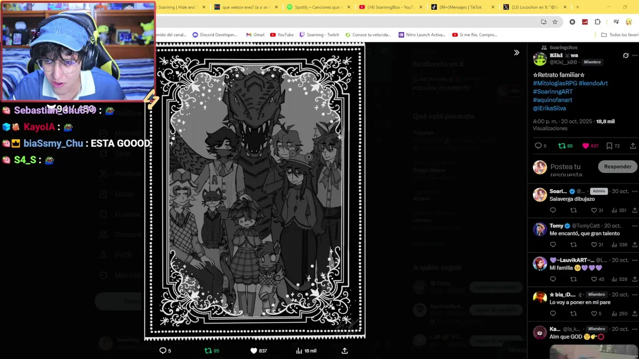Open more options on 'Alm que GOD' comment

(635, 329)
